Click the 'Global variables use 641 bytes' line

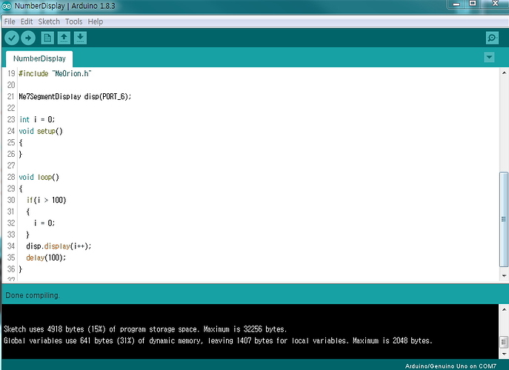218,341
